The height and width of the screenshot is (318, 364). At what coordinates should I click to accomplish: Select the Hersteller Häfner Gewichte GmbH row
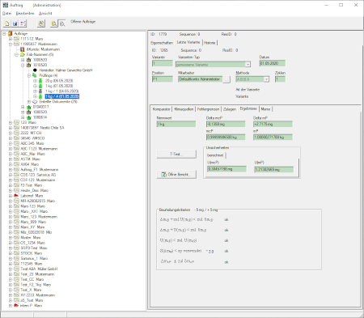66,70
